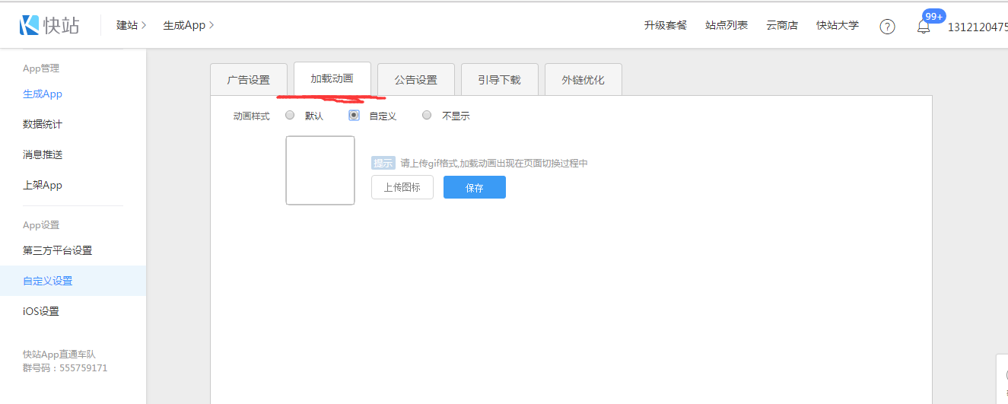
Task: Switch to the 公告设置 tab
Action: click(415, 79)
